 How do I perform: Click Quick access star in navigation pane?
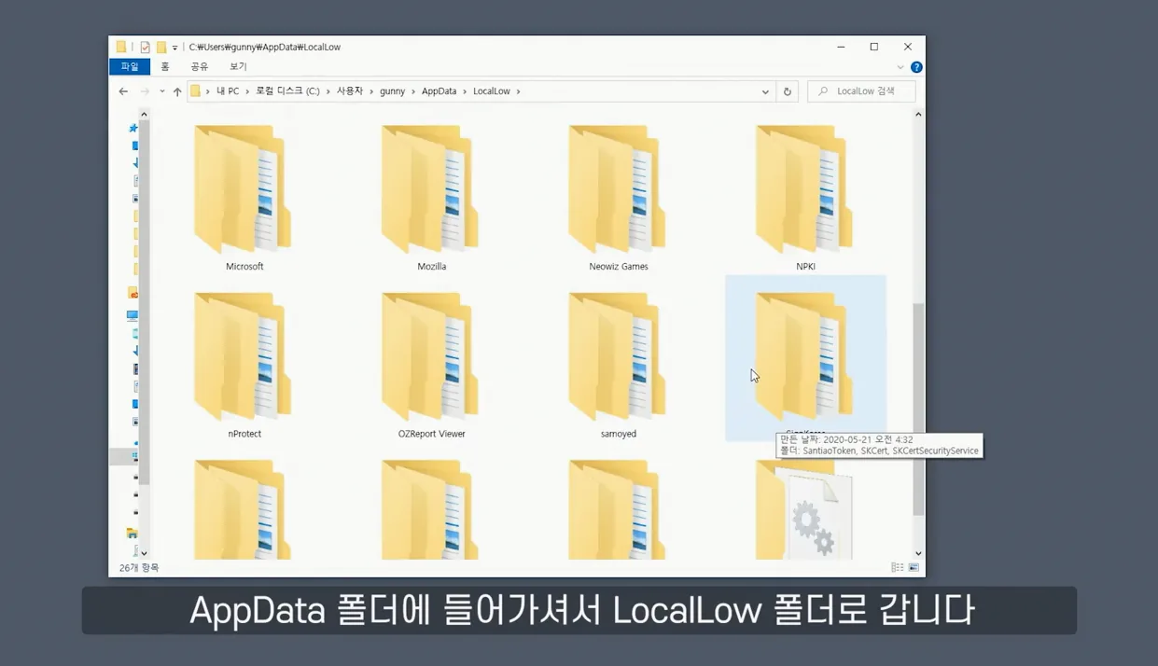tap(133, 128)
